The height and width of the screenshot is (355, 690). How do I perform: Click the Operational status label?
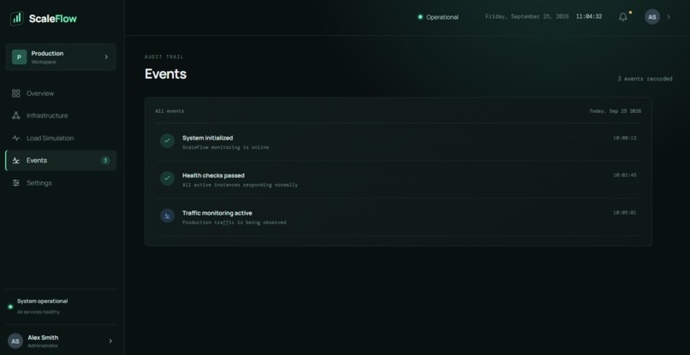tap(443, 17)
